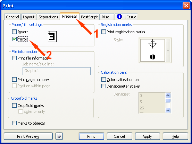Enable Crop/fold marks checkbox
The height and width of the screenshot is (144, 192).
[x=14, y=106]
